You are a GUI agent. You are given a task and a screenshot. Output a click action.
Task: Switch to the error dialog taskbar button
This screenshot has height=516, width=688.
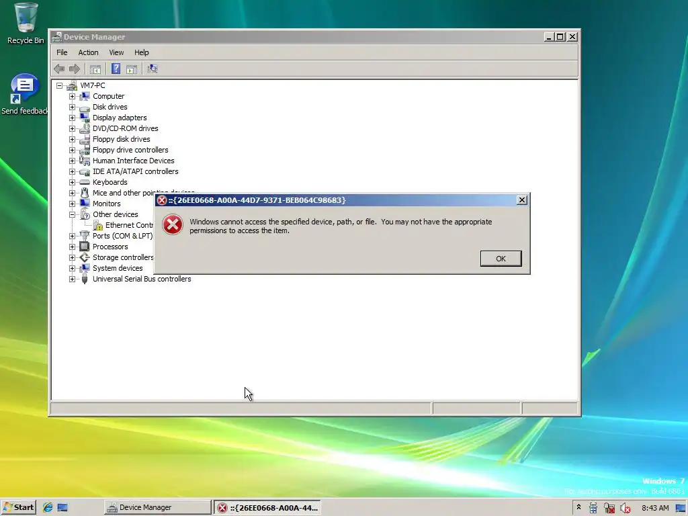pyautogui.click(x=267, y=508)
